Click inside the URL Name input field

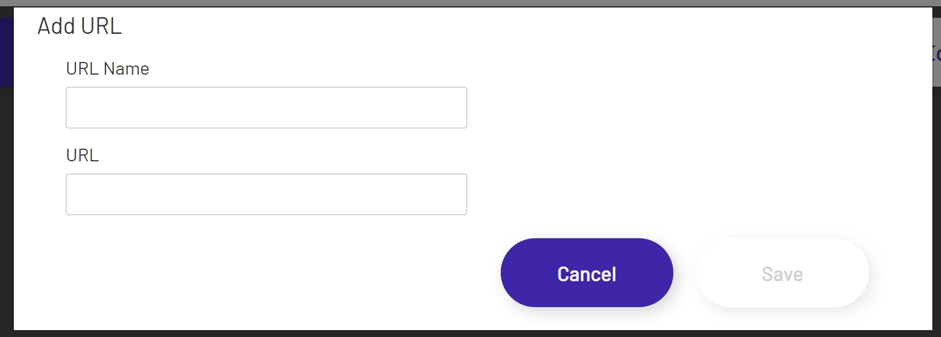pos(266,107)
